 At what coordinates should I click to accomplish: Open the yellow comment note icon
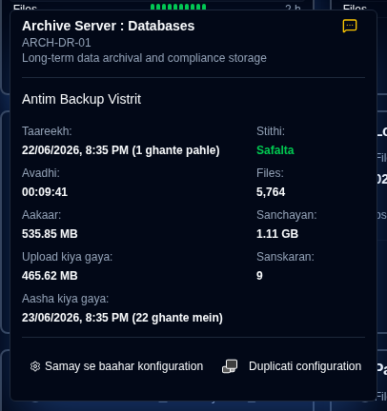pyautogui.click(x=350, y=26)
